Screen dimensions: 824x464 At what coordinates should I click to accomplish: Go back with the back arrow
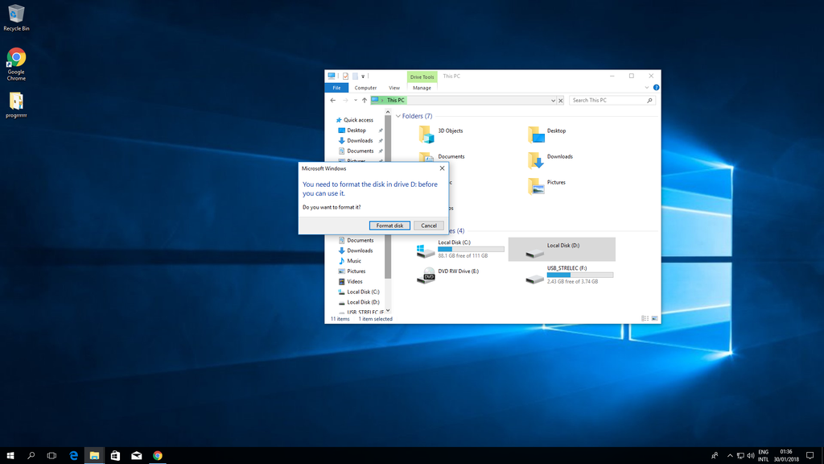pos(333,101)
